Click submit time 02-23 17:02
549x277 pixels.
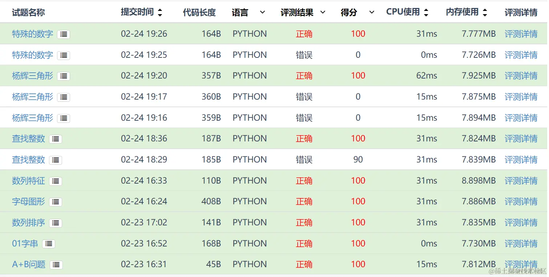pos(144,223)
